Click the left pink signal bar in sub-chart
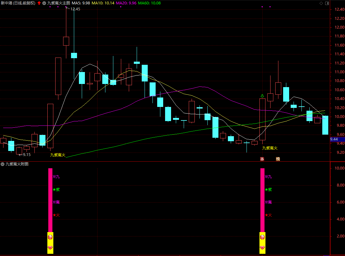 click(x=51, y=200)
